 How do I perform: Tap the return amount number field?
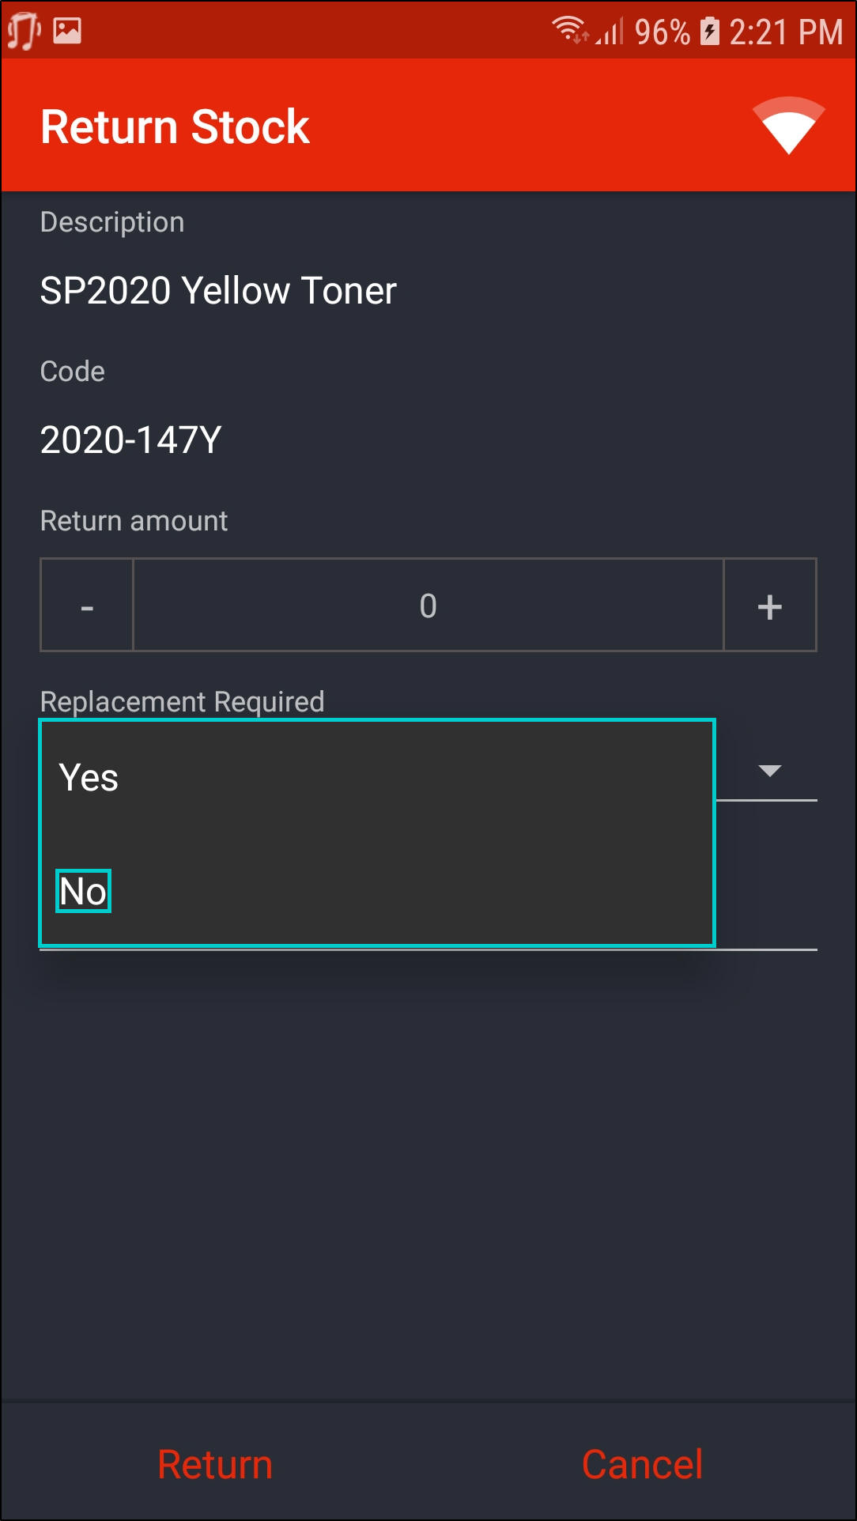(428, 606)
